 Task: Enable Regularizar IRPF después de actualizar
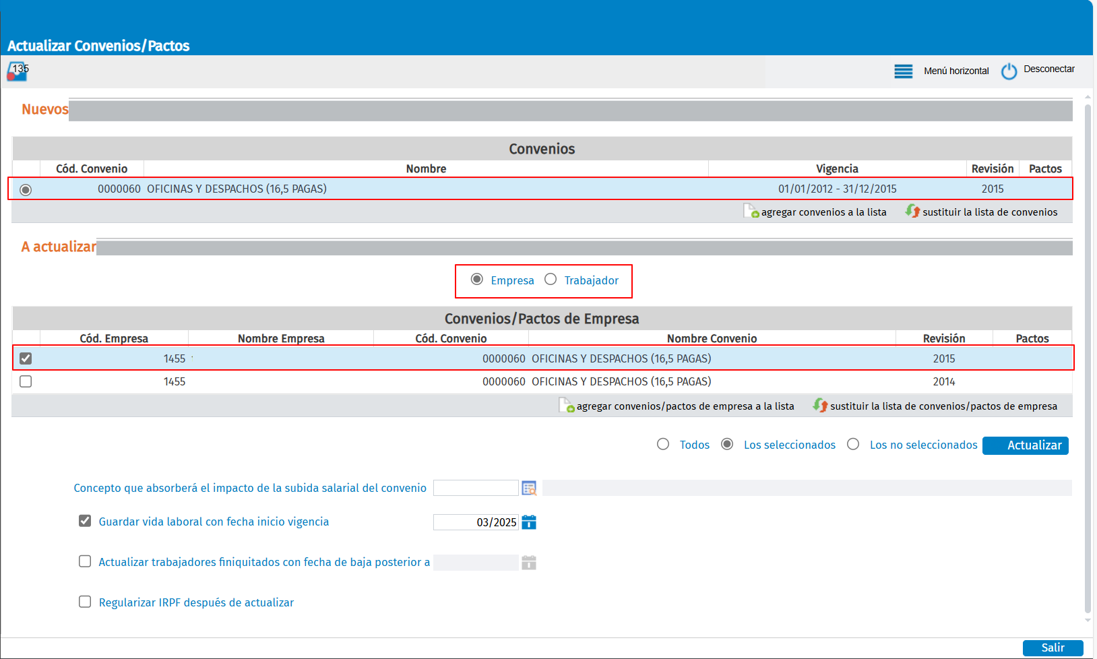85,602
